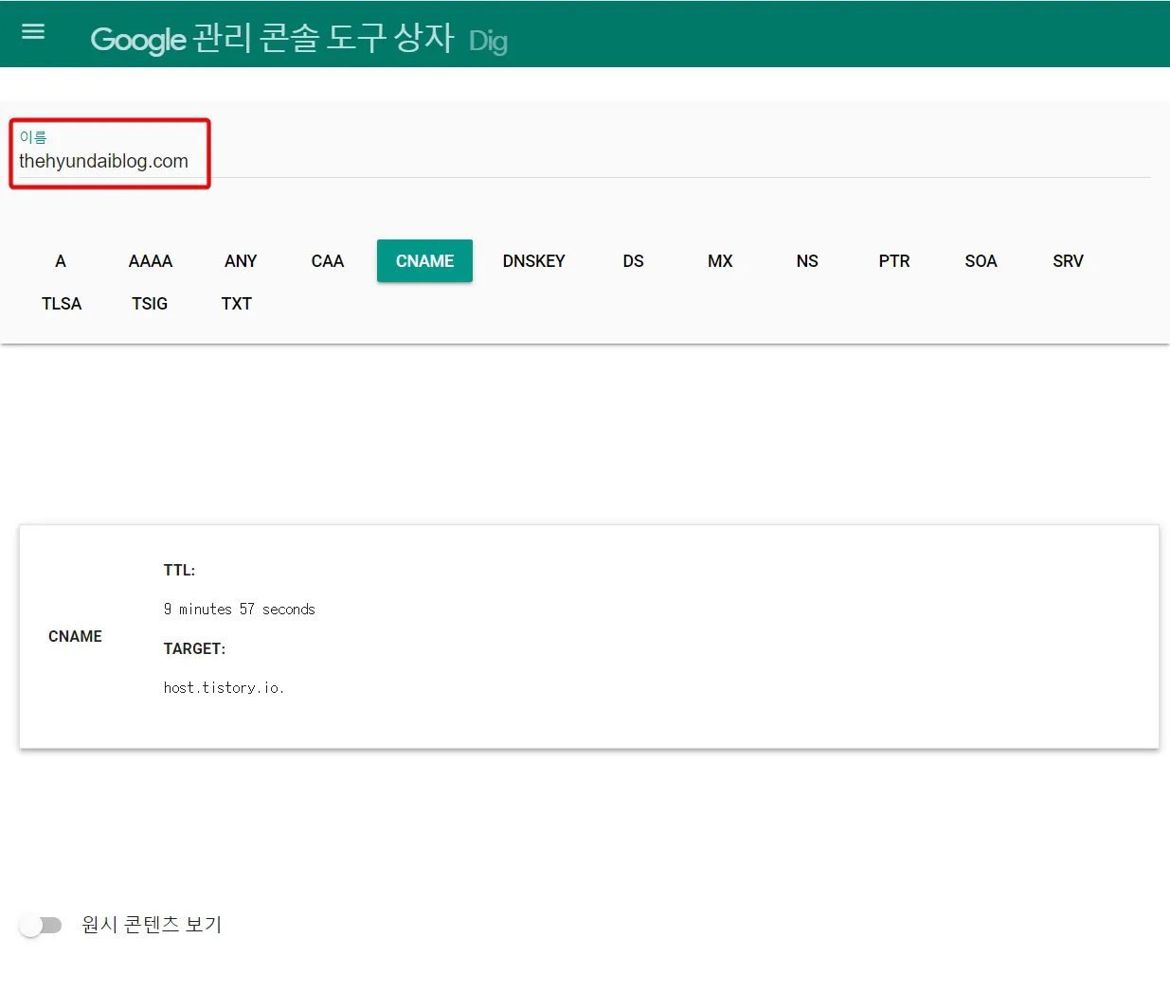This screenshot has height=991, width=1170.
Task: Click the target value host.tistory.io.
Action: click(x=224, y=687)
